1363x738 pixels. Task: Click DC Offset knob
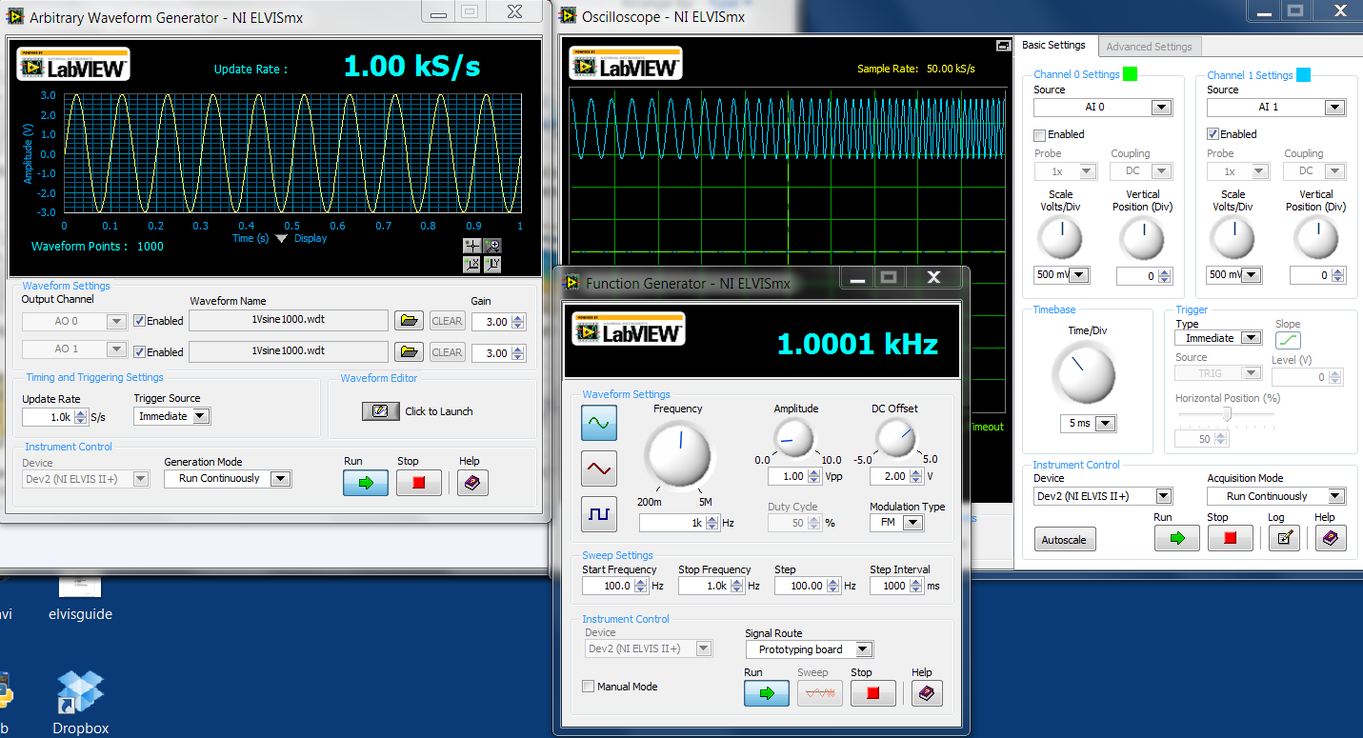(894, 439)
